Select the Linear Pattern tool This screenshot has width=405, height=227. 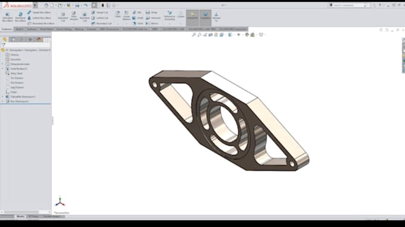click(x=126, y=15)
